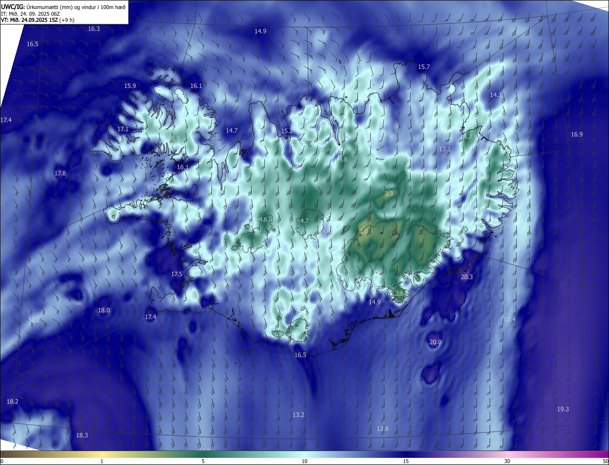Click the 13.1 value label

coord(444,149)
